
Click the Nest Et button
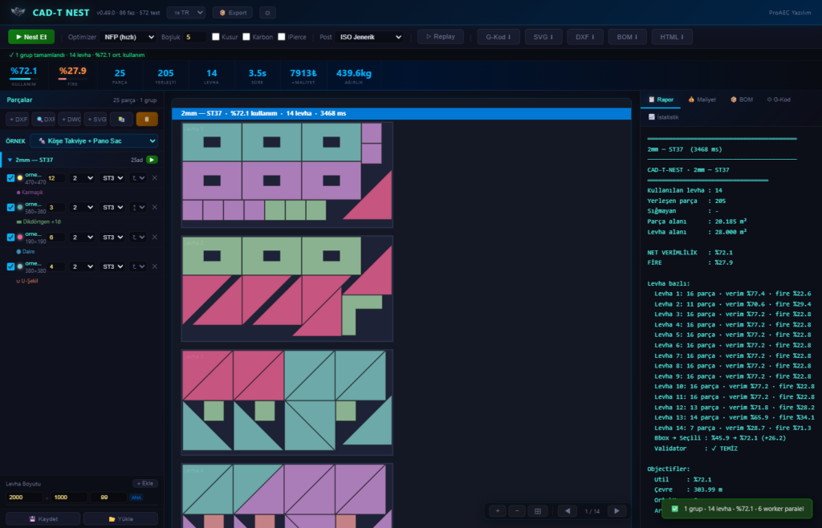pyautogui.click(x=31, y=37)
